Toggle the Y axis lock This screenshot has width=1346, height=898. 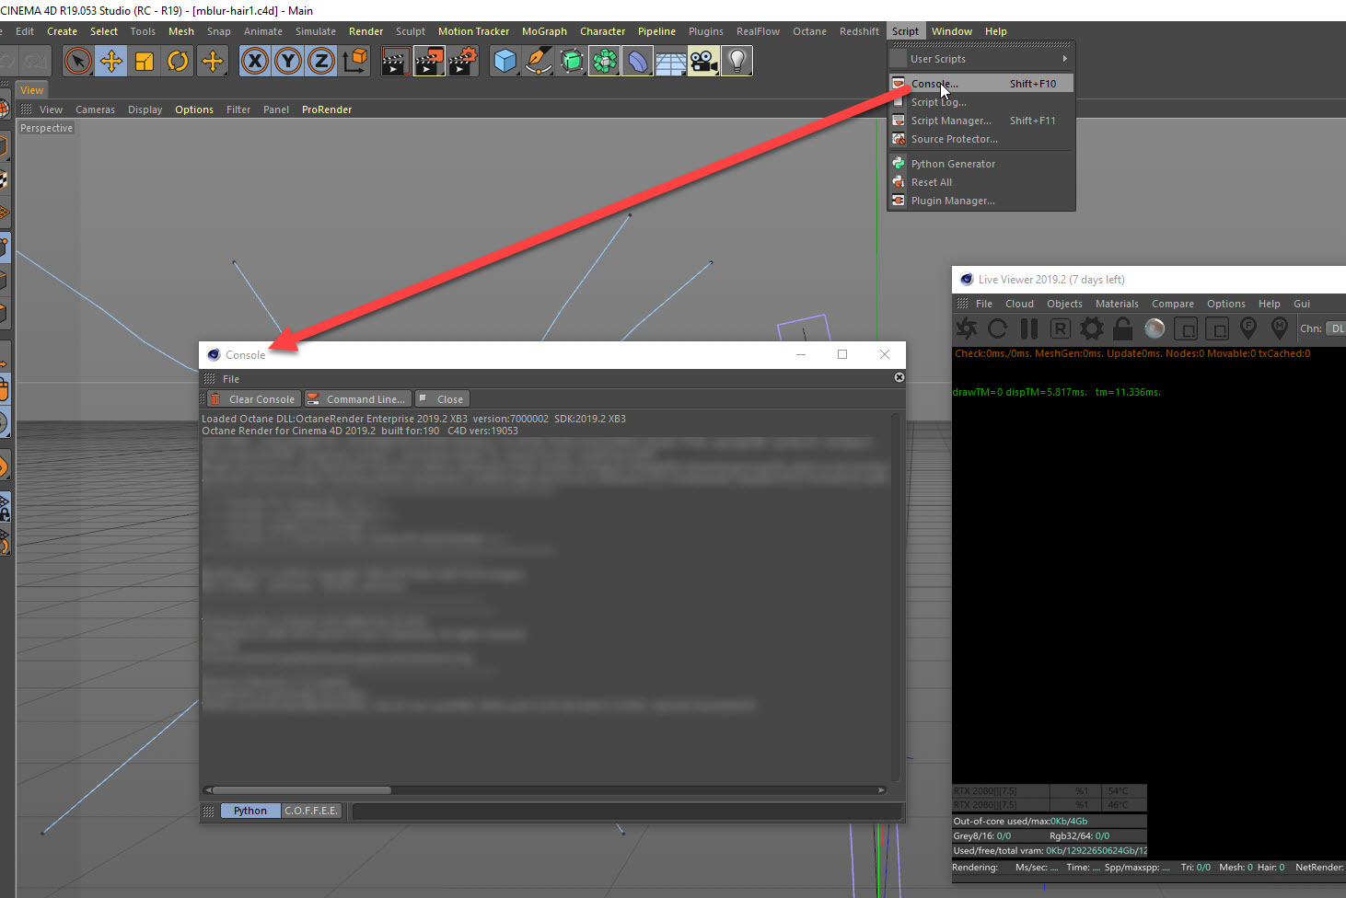(288, 62)
